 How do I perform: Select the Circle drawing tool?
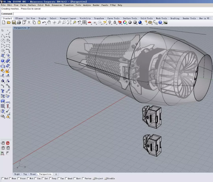pyautogui.click(x=3, y=41)
